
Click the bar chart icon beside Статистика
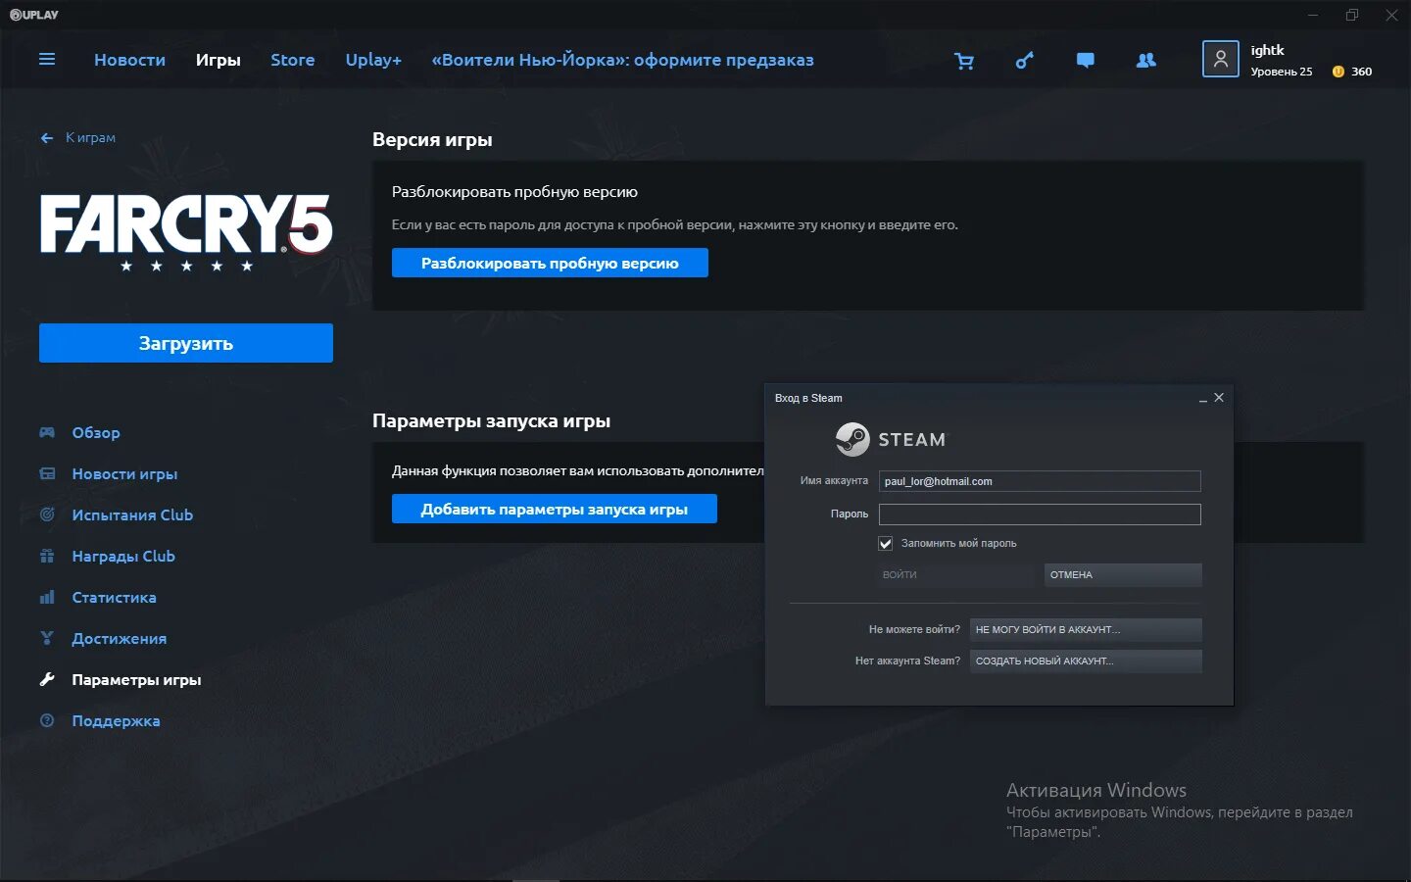(x=47, y=597)
